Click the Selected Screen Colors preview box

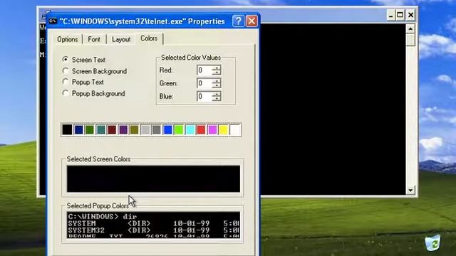coord(154,178)
